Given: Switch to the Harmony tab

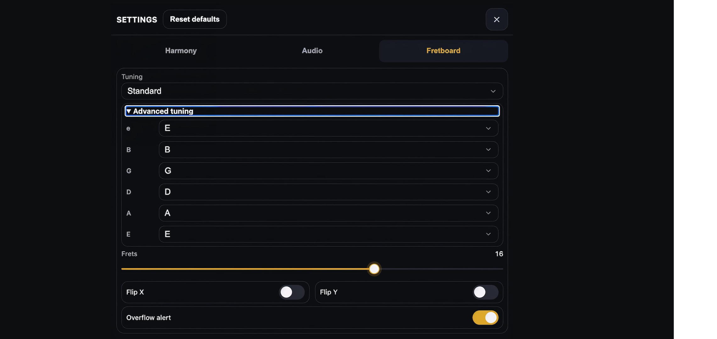Looking at the screenshot, I should point(181,51).
